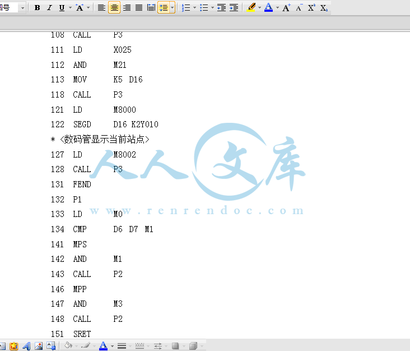
Task: Open bullet style dropdown arrow
Action: (212, 8)
